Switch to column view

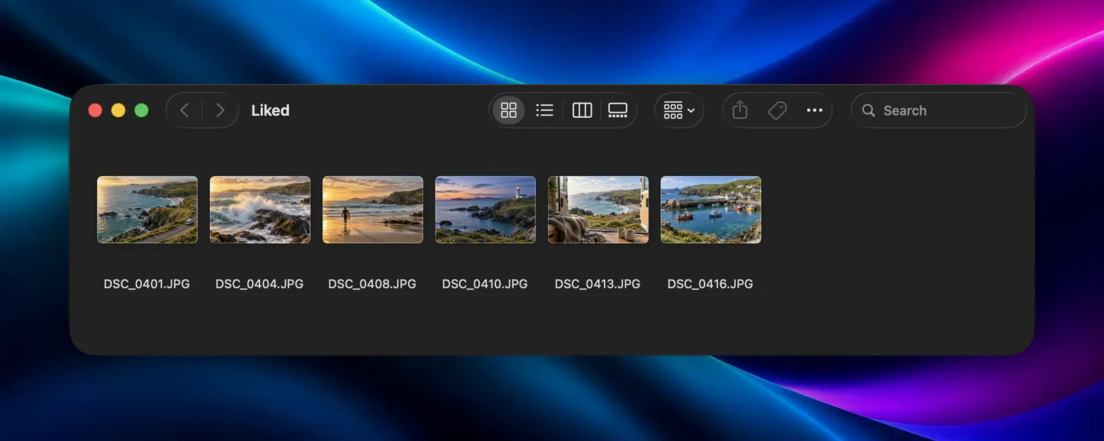coord(582,110)
